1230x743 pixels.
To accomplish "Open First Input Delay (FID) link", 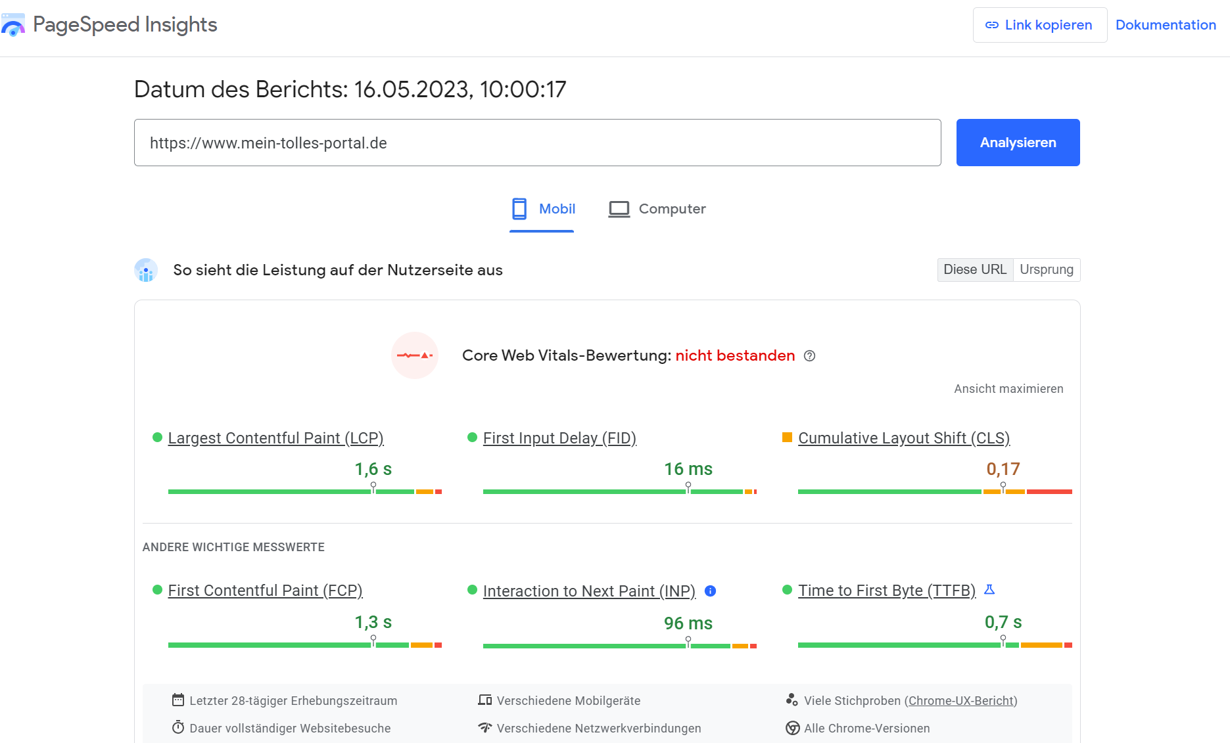I will 559,438.
